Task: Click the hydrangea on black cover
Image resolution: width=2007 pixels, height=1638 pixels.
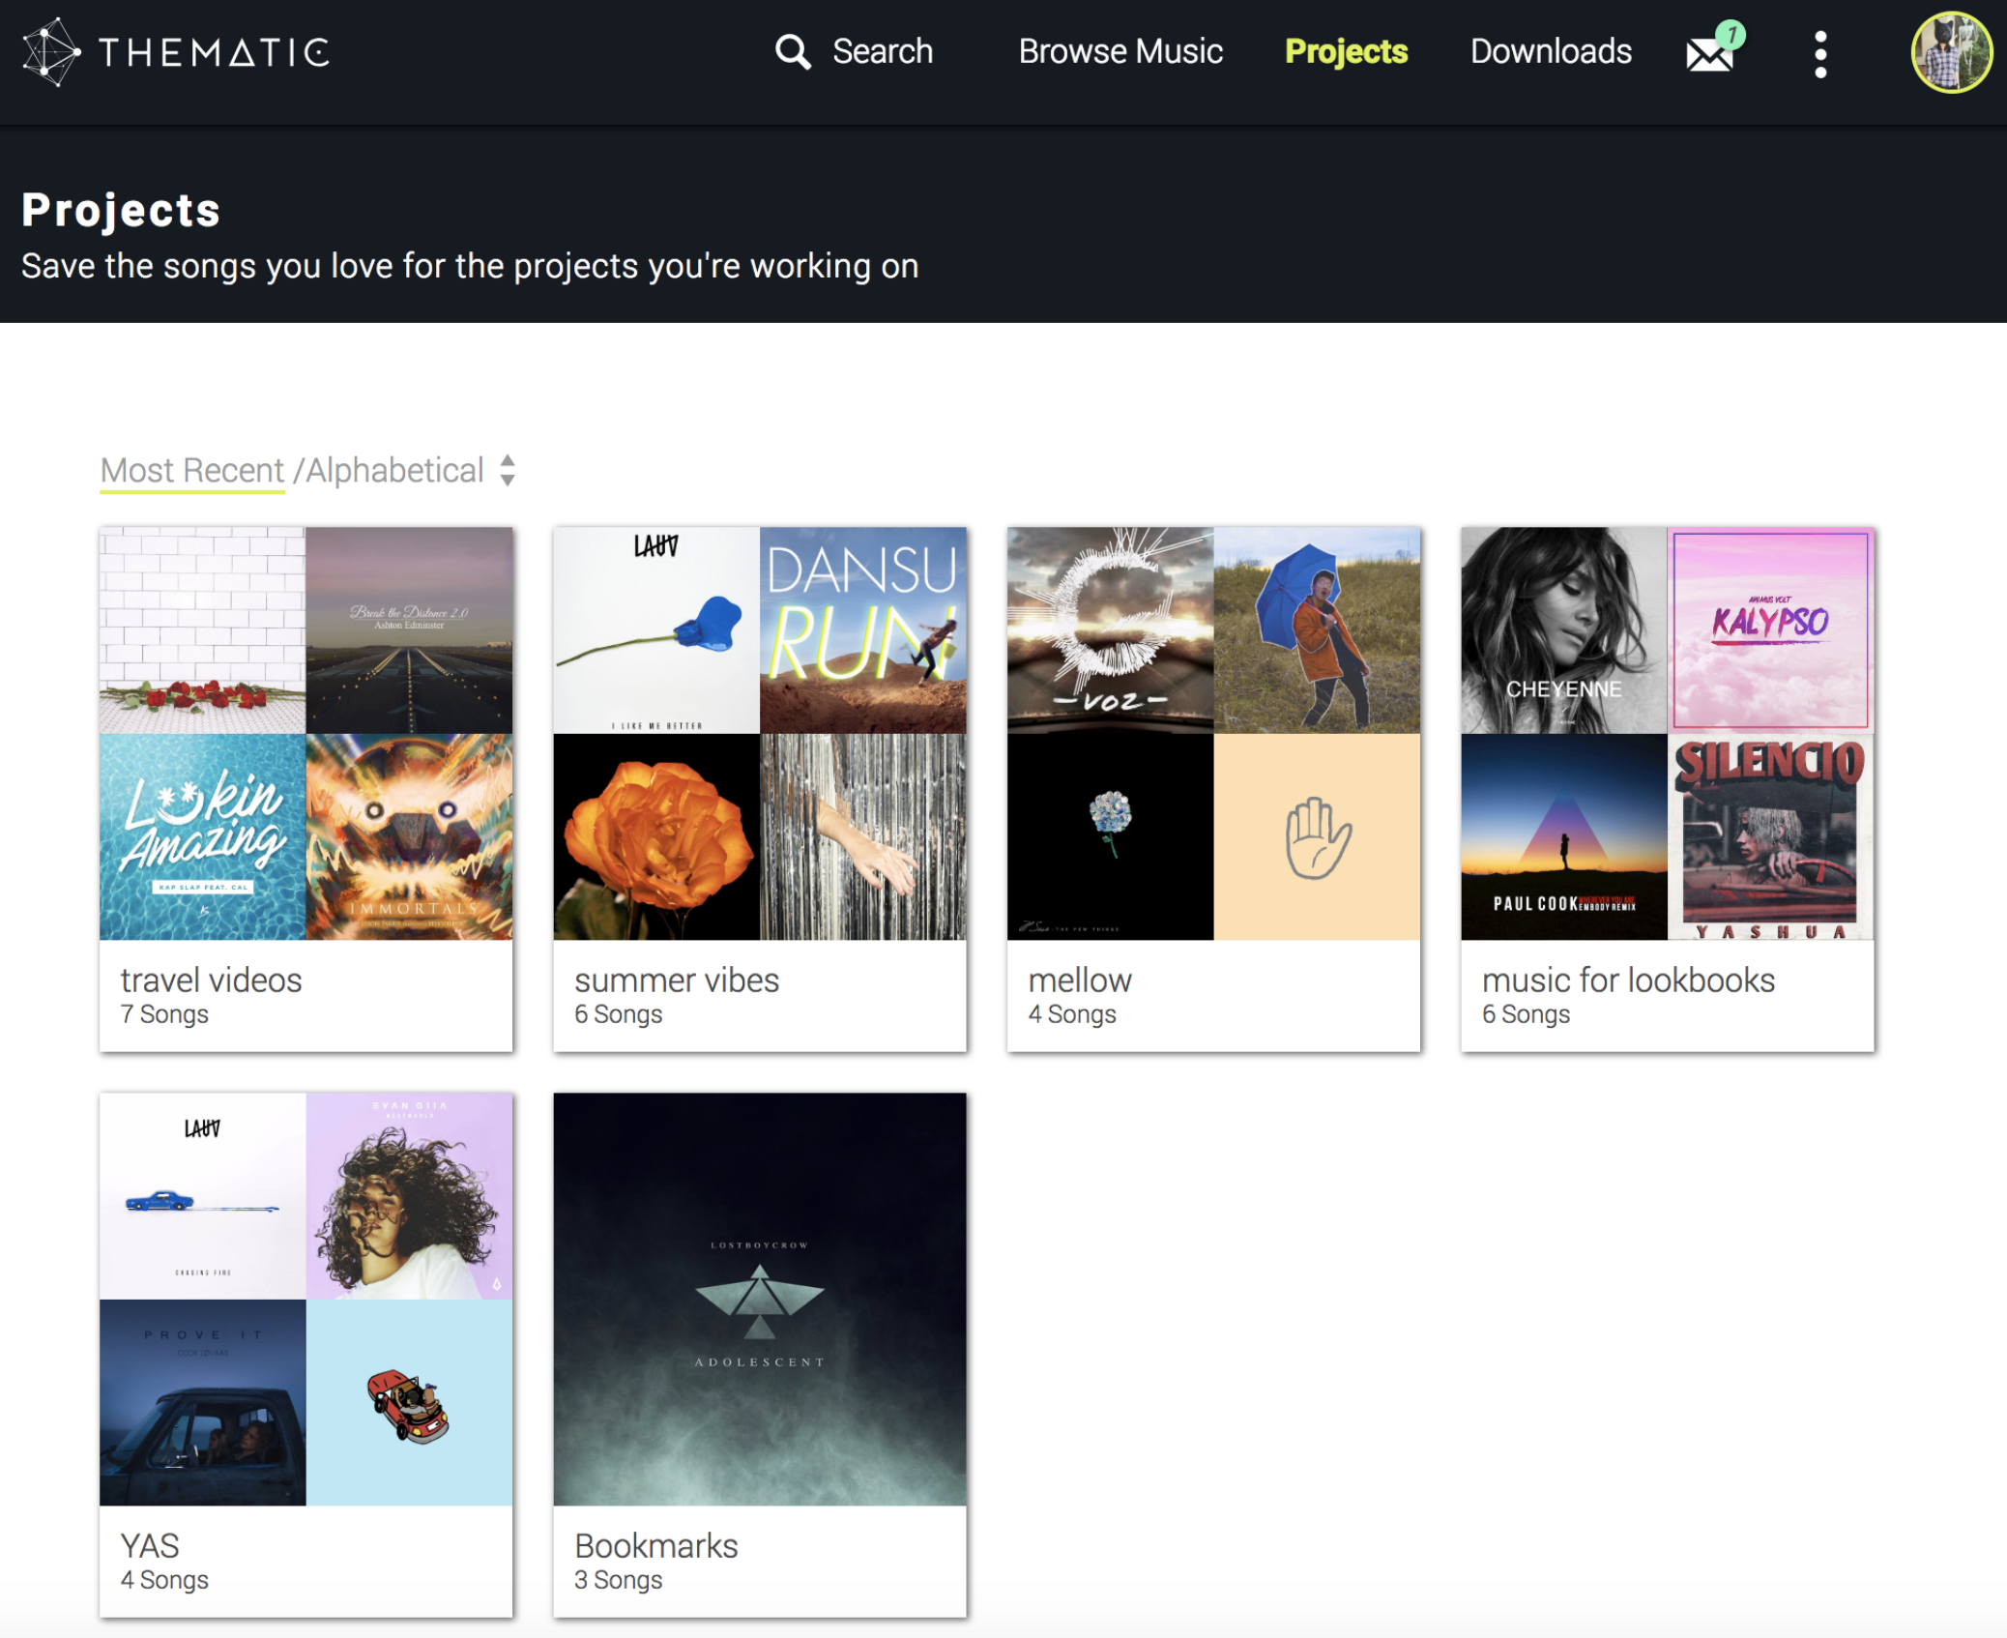Action: [x=1110, y=837]
